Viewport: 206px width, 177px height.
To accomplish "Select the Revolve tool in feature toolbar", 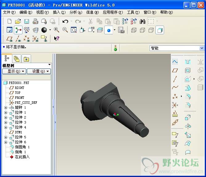I will 188,126.
